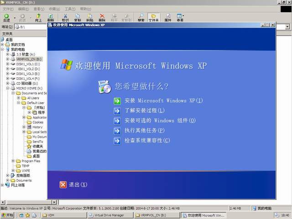Click the 粘贴 (Paste) toolbar icon

coord(90,18)
